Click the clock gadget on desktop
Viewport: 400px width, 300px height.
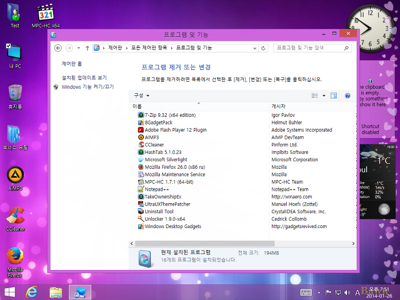tap(371, 28)
